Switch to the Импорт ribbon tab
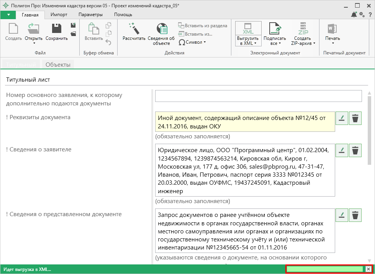 tap(59, 15)
